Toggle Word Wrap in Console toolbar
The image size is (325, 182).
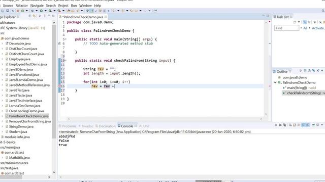coord(299,125)
